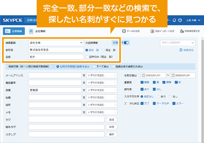This screenshot has height=143, width=204.
Task: Click the スタンプ input field
Action: click(66, 134)
